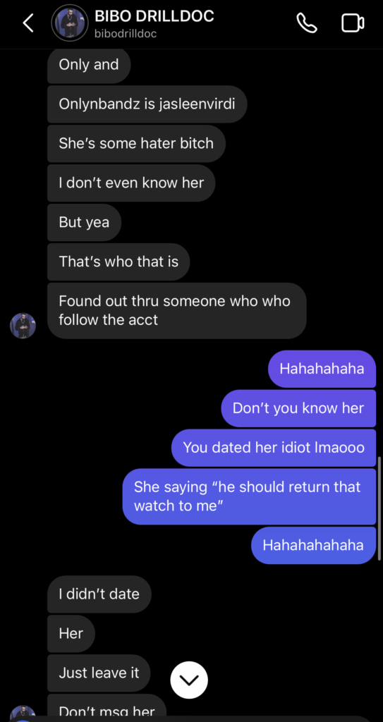Screen dimensions: 383x722
Task: Tap the 'Just leave it' message bubble
Action: click(99, 673)
